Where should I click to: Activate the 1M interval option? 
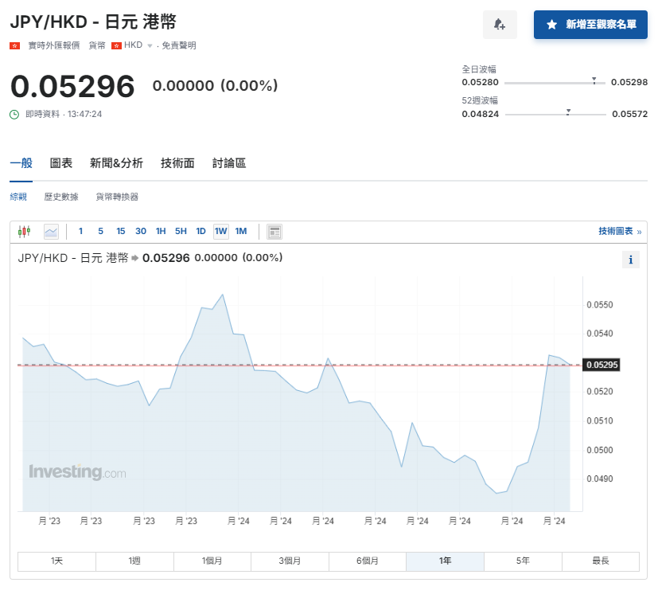[x=240, y=231]
